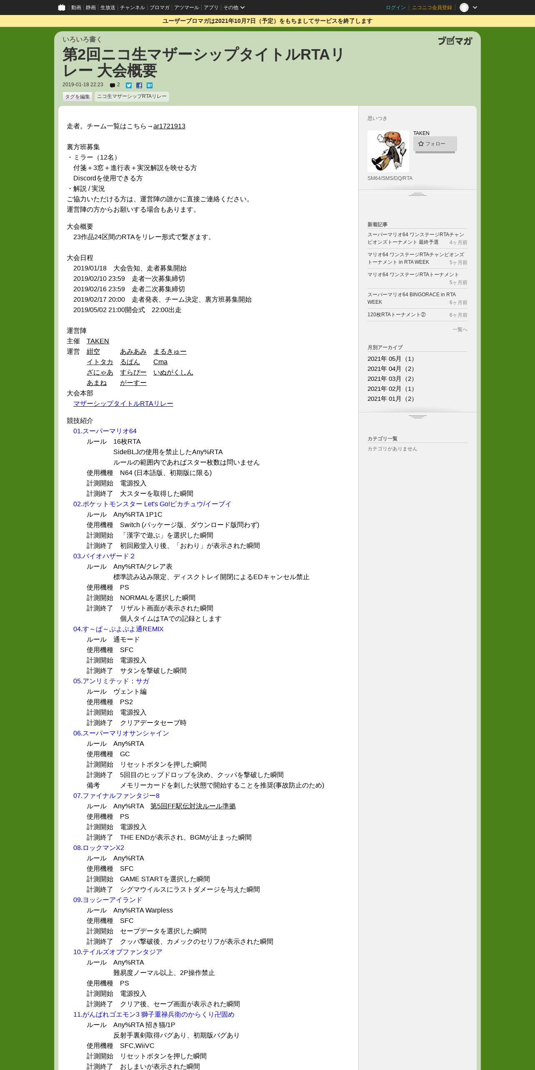This screenshot has width=535, height=1070.
Task: Expand the user account dropdown arrow
Action: click(x=475, y=7)
